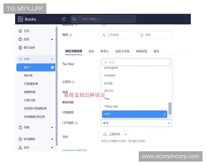Select português language option
The width and height of the screenshot is (206, 165).
(x=111, y=68)
